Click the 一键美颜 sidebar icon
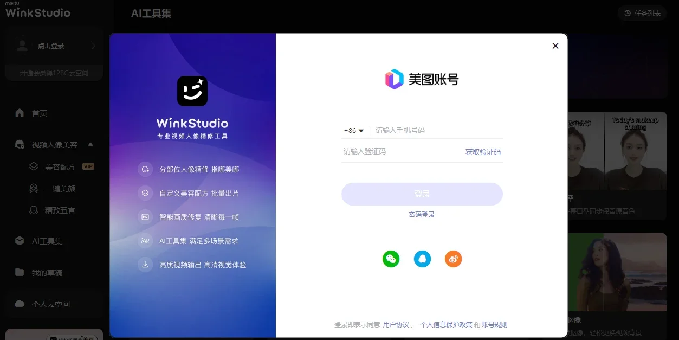 point(34,188)
